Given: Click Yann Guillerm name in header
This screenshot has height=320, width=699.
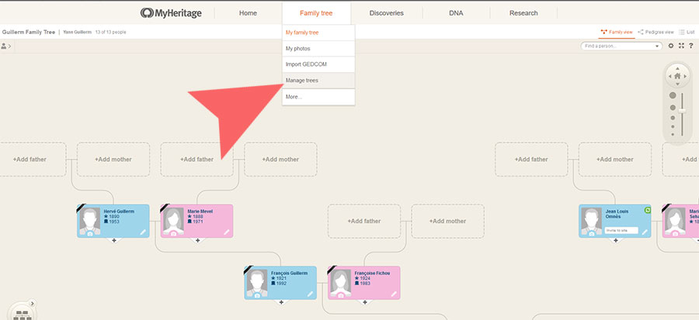Looking at the screenshot, I should click(77, 32).
